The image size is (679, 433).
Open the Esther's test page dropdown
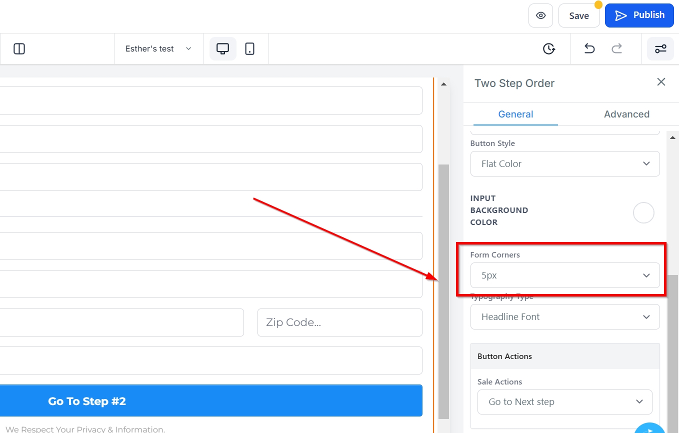click(x=158, y=49)
